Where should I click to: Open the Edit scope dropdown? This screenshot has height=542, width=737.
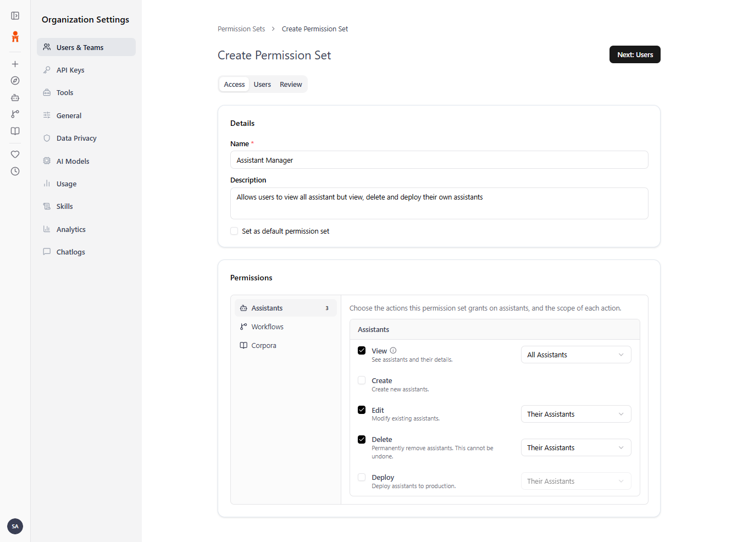click(576, 414)
